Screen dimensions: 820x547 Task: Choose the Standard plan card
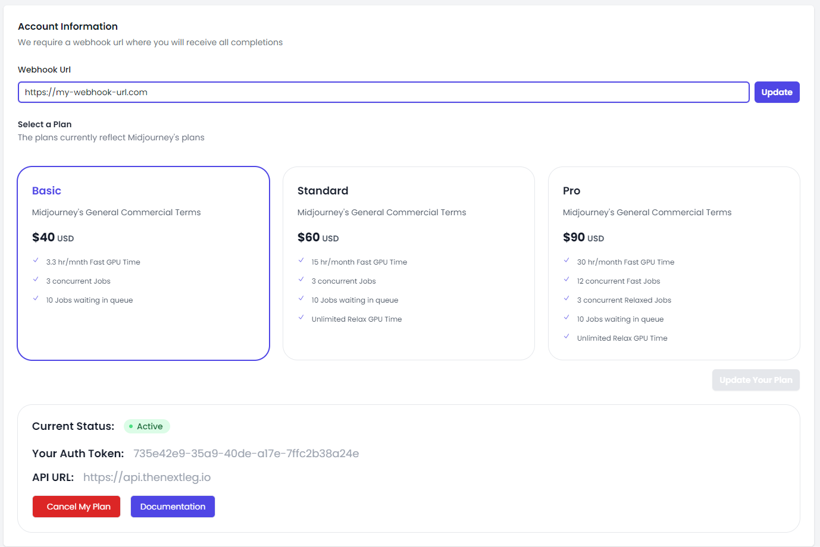[408, 263]
